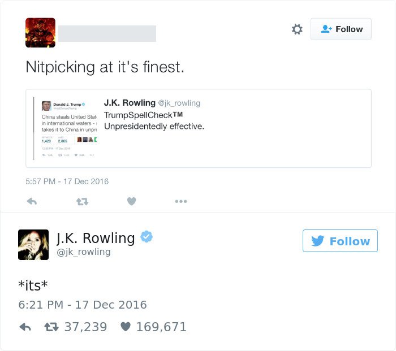Open the 6:21 PM - 17 Dec 2016 timestamp
396x351 pixels.
(x=83, y=305)
